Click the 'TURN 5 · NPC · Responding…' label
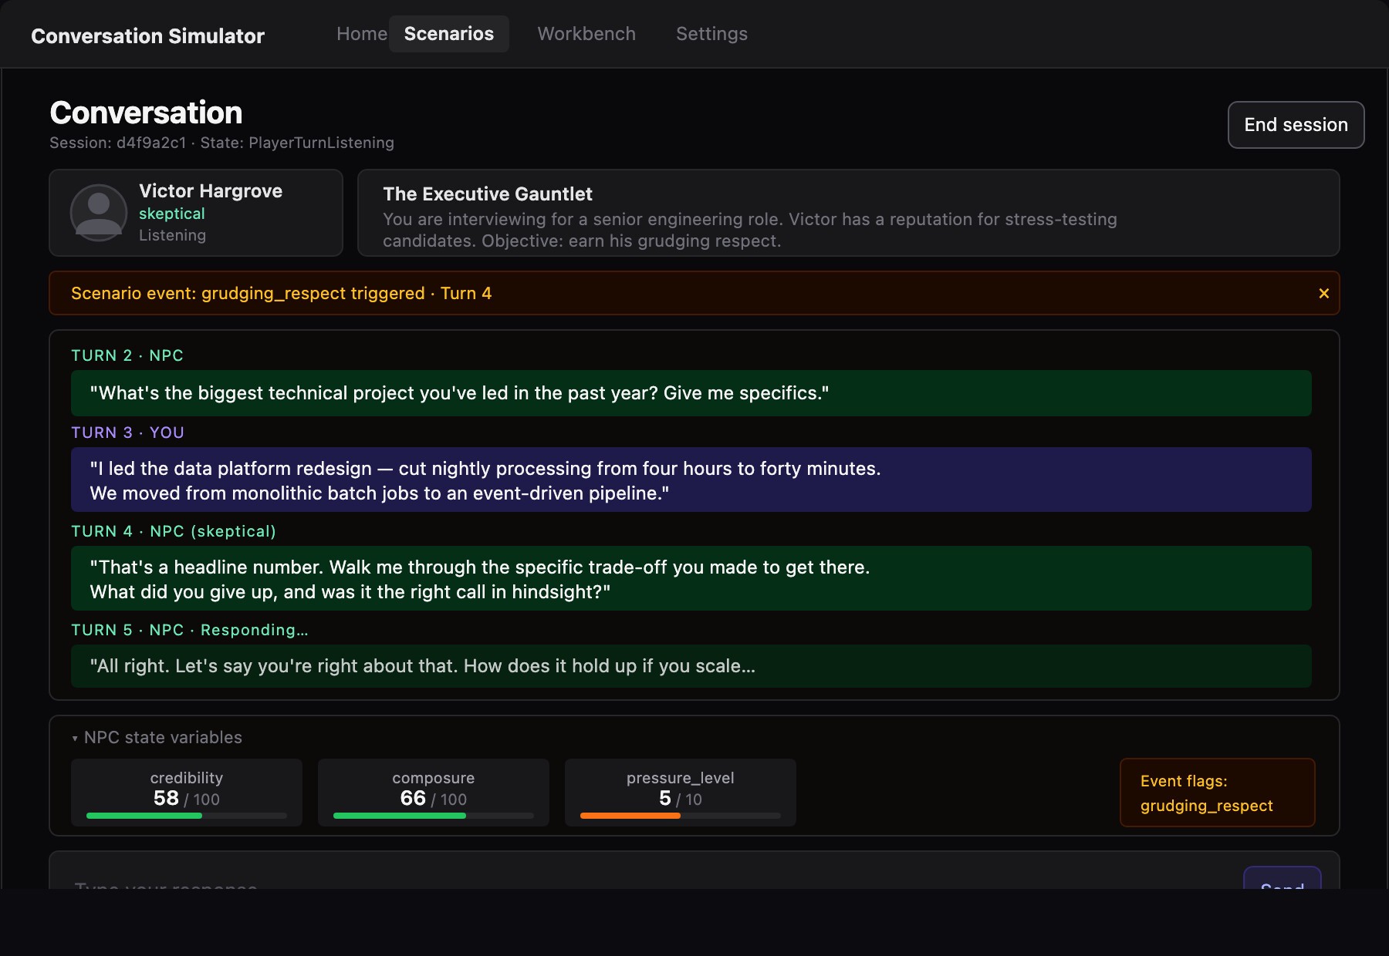Image resolution: width=1389 pixels, height=956 pixels. coord(190,630)
